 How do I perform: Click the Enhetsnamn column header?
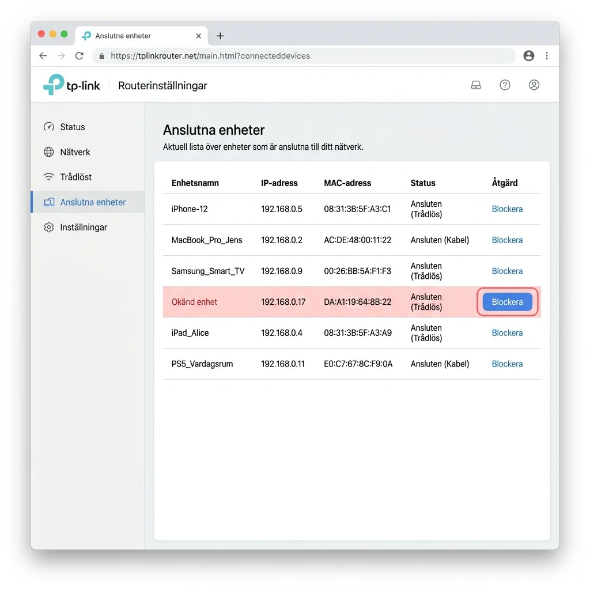coord(195,183)
